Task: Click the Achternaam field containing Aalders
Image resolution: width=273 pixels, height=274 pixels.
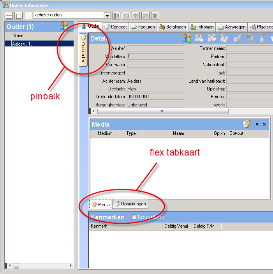Action: point(155,81)
